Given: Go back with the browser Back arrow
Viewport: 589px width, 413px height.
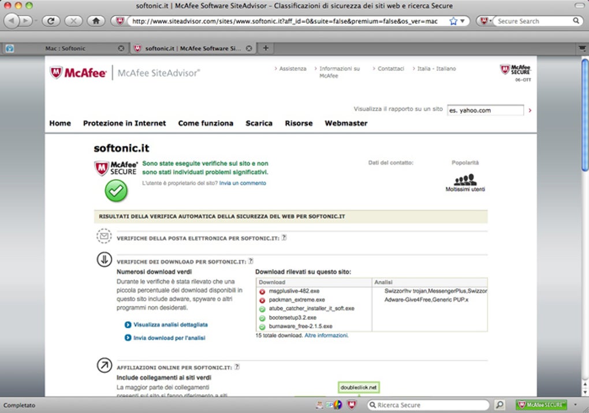Looking at the screenshot, I should coord(12,21).
